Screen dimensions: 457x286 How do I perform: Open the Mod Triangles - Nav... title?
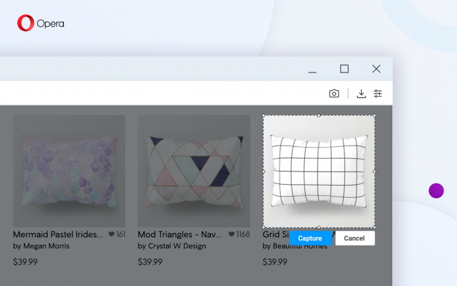[x=180, y=234]
